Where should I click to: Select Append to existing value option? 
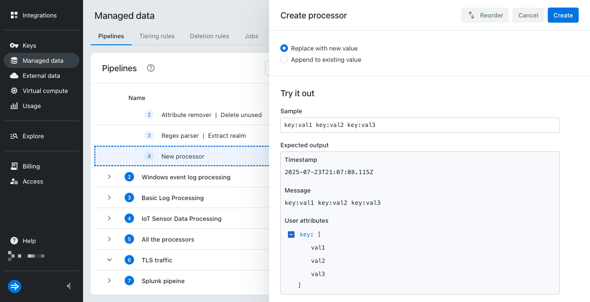[x=284, y=59]
